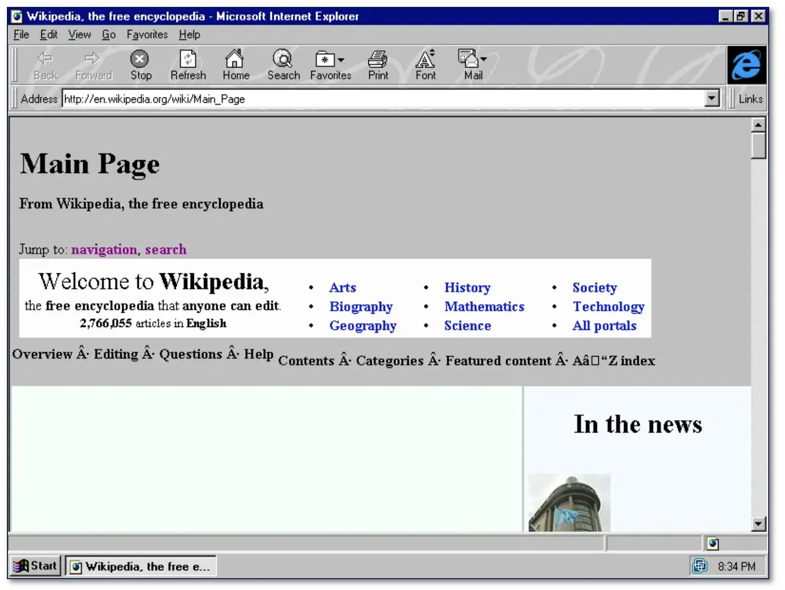The image size is (785, 590).
Task: Click the Questions text
Action: coord(191,354)
